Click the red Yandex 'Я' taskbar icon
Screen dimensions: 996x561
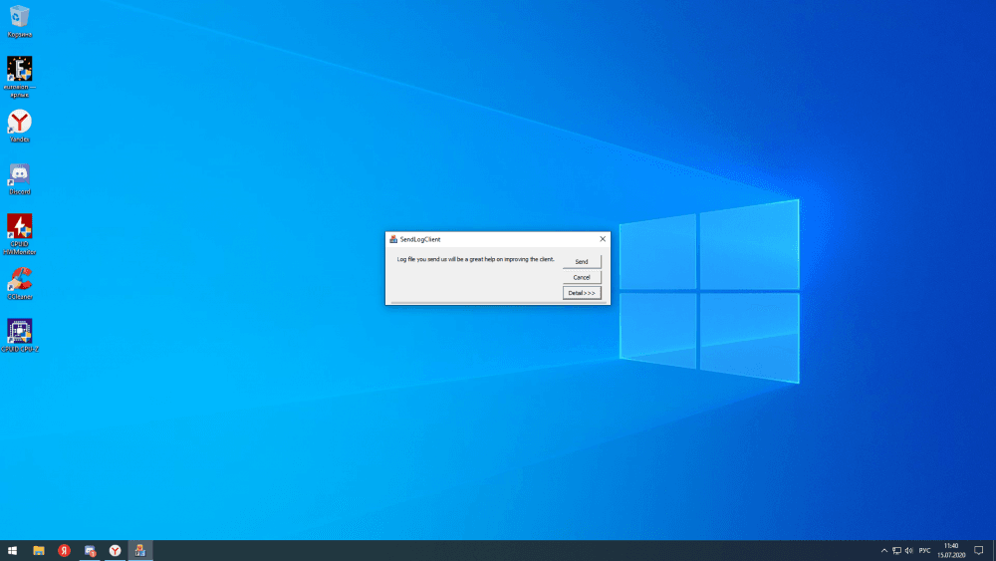point(64,550)
